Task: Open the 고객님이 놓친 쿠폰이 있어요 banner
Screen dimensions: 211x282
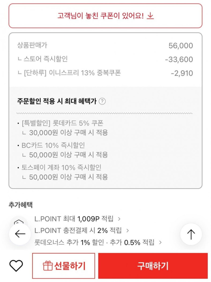Action: (105, 16)
